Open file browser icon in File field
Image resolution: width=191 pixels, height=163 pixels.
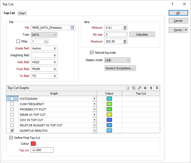click(x=72, y=28)
